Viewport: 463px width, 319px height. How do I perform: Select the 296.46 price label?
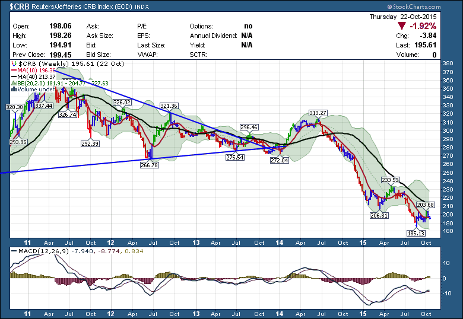click(x=249, y=127)
